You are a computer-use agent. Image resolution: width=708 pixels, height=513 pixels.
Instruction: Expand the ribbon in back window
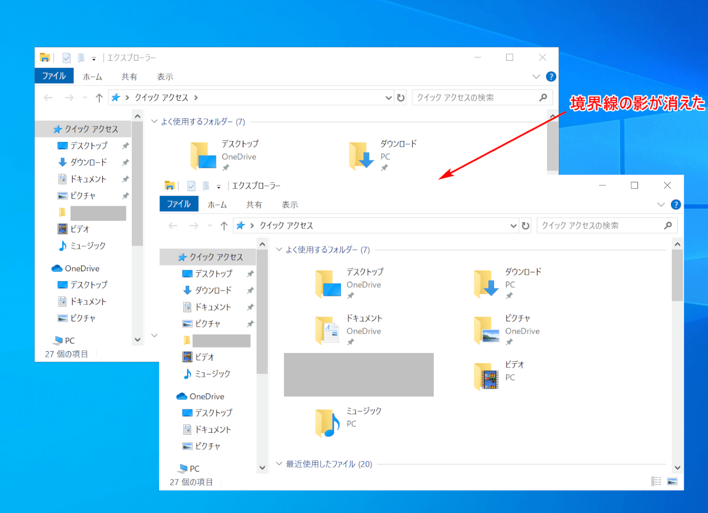point(536,77)
